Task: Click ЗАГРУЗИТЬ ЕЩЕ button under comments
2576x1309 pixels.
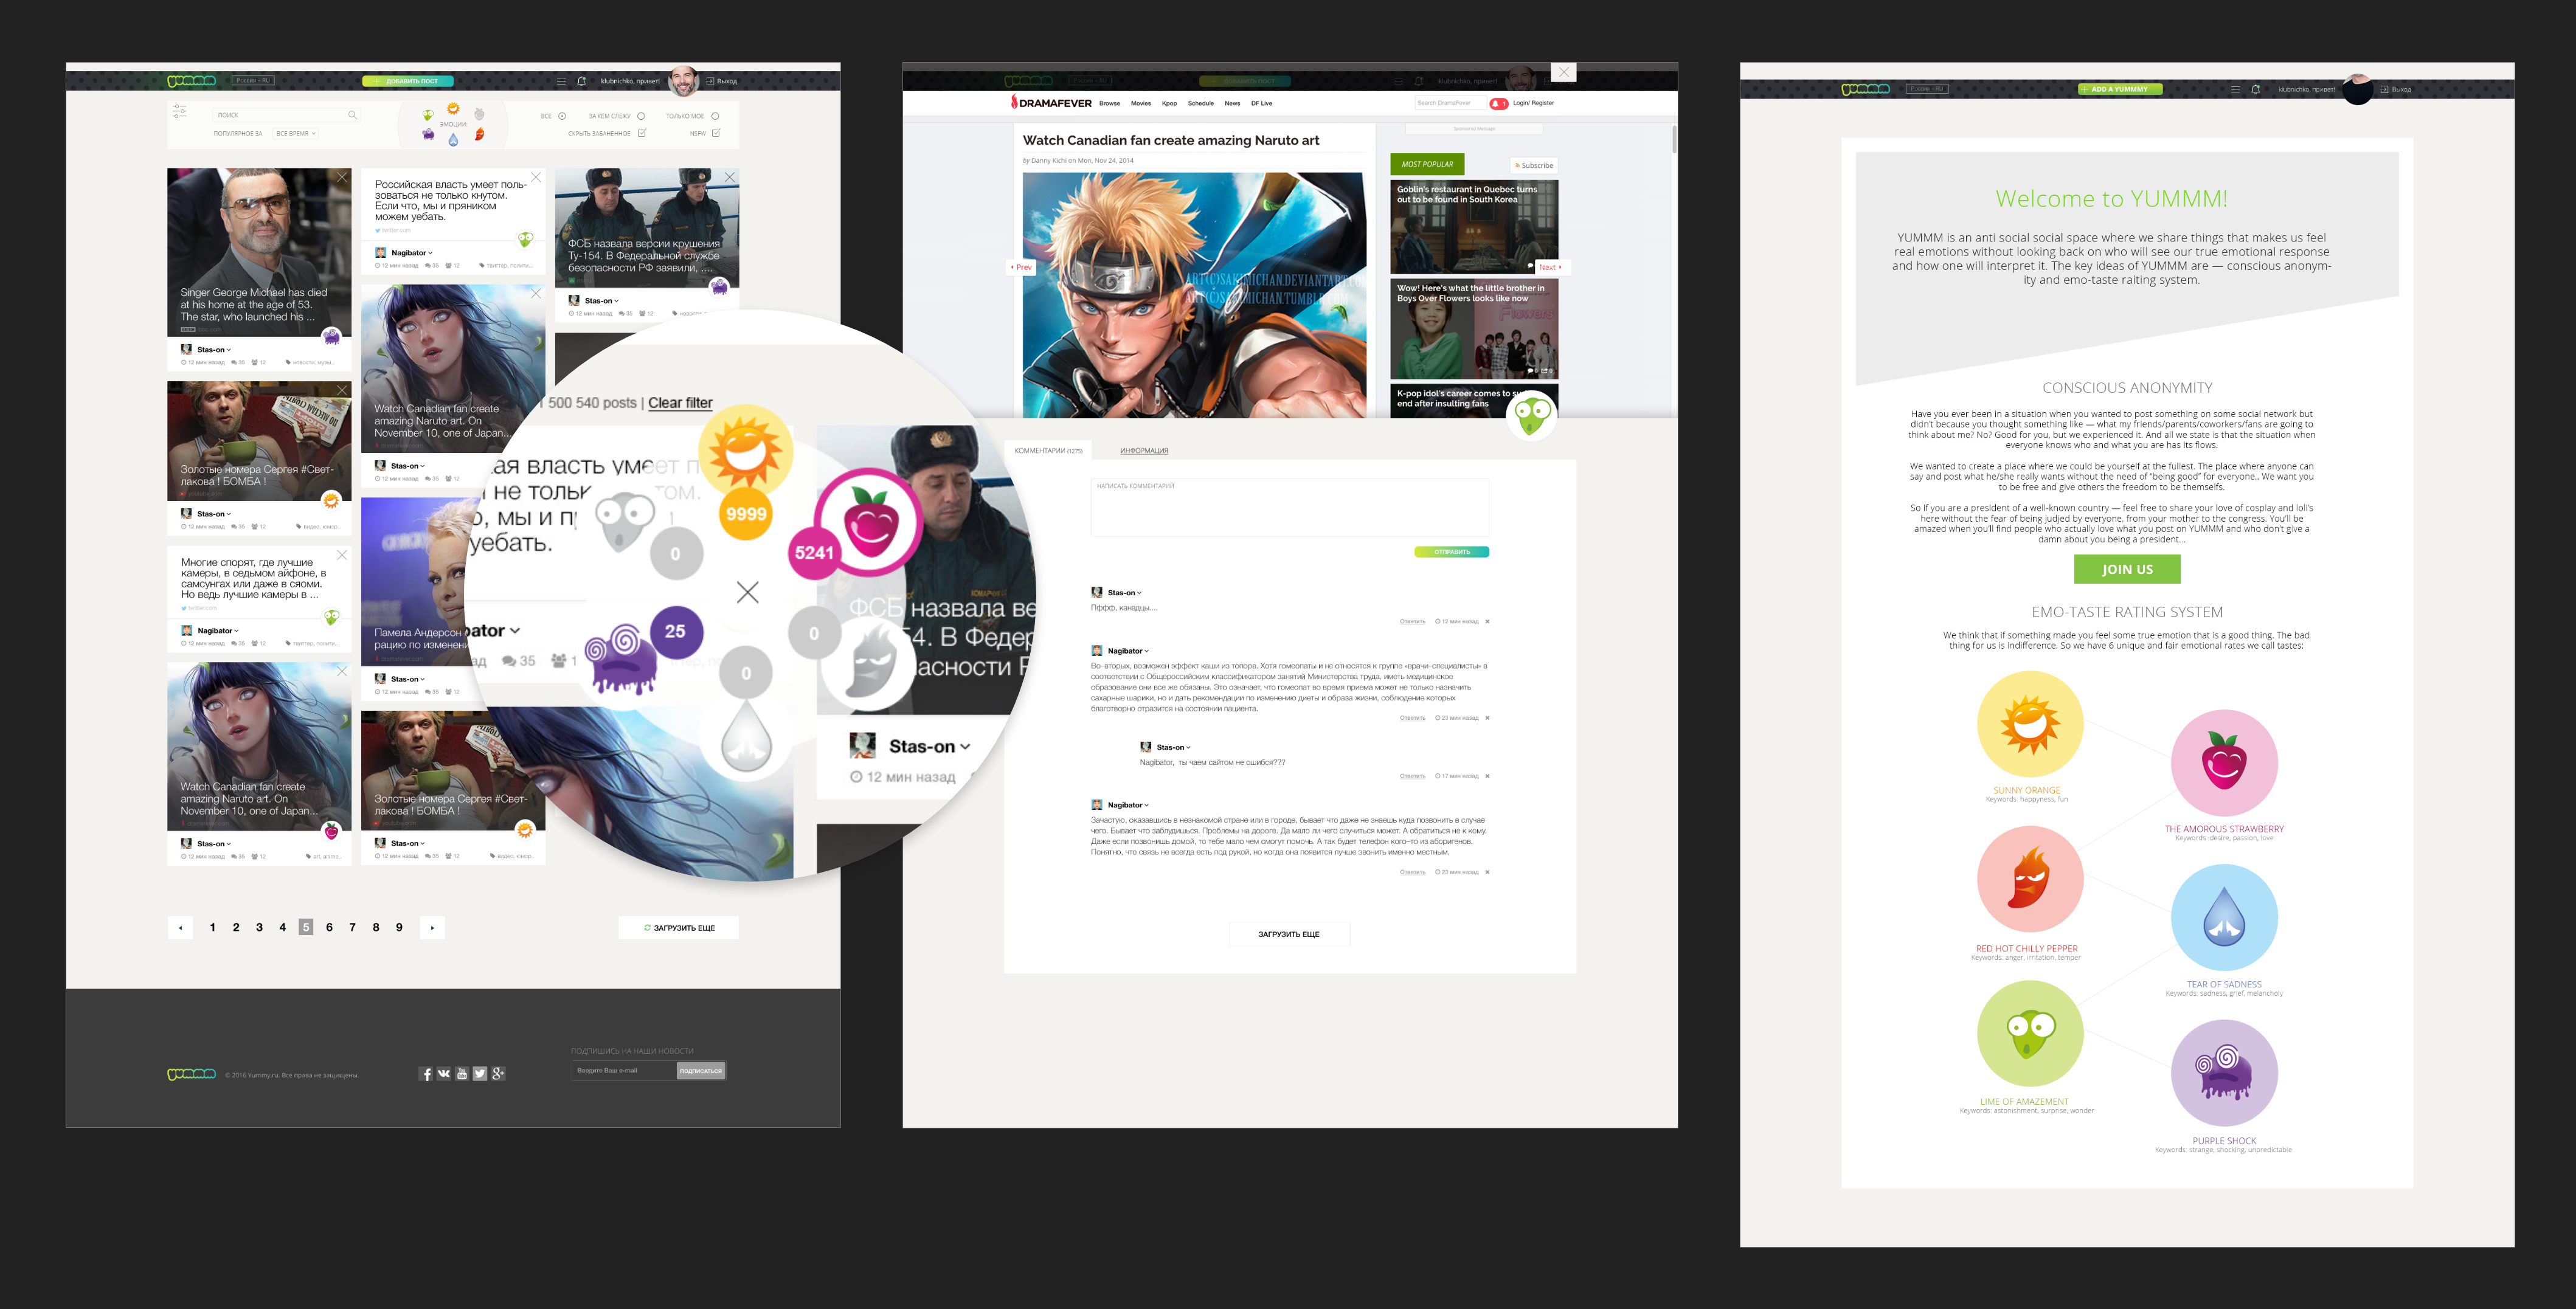Action: tap(1289, 934)
